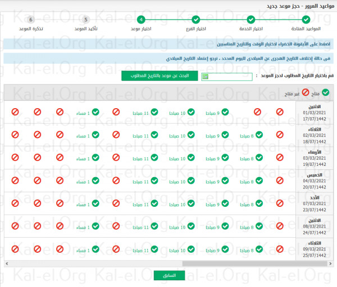Click the date cell 09/03/2021
The height and width of the screenshot is (287, 337).
315,249
